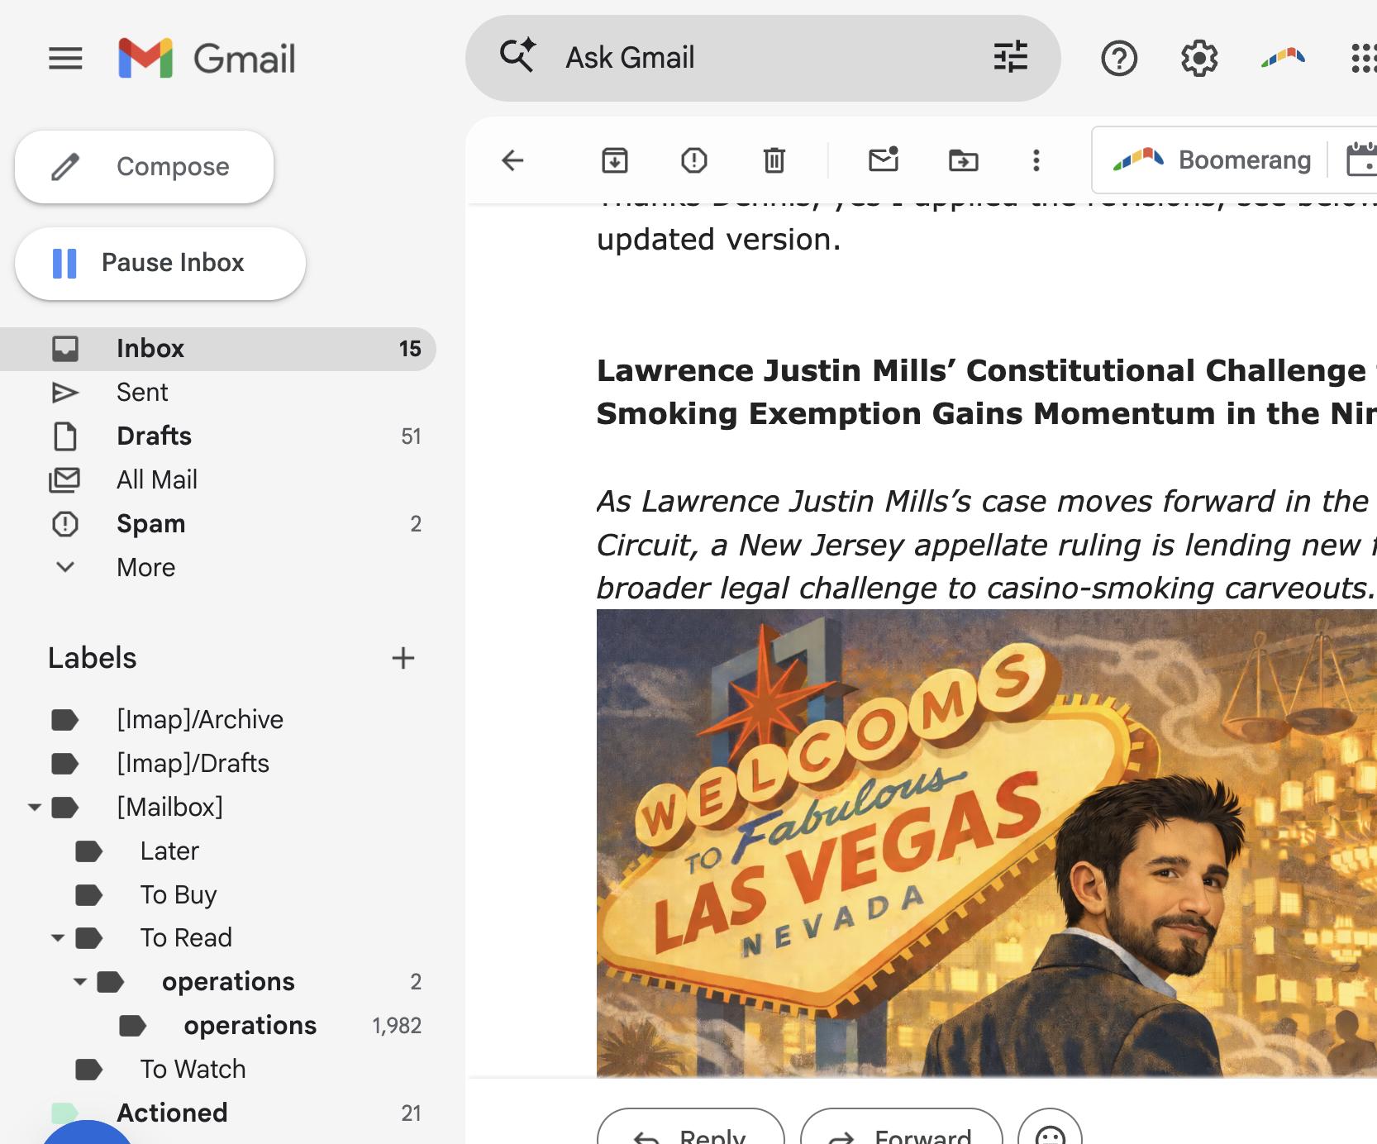Collapse the [Mailbox] label tree
This screenshot has width=1377, height=1144.
pyautogui.click(x=35, y=808)
